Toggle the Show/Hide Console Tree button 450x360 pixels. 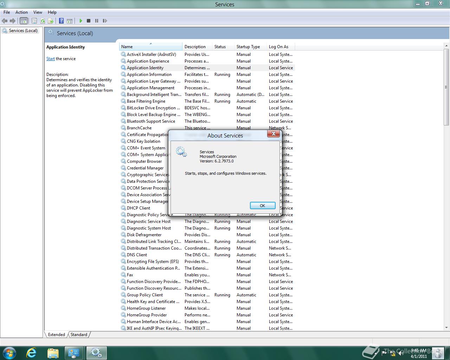tap(24, 21)
